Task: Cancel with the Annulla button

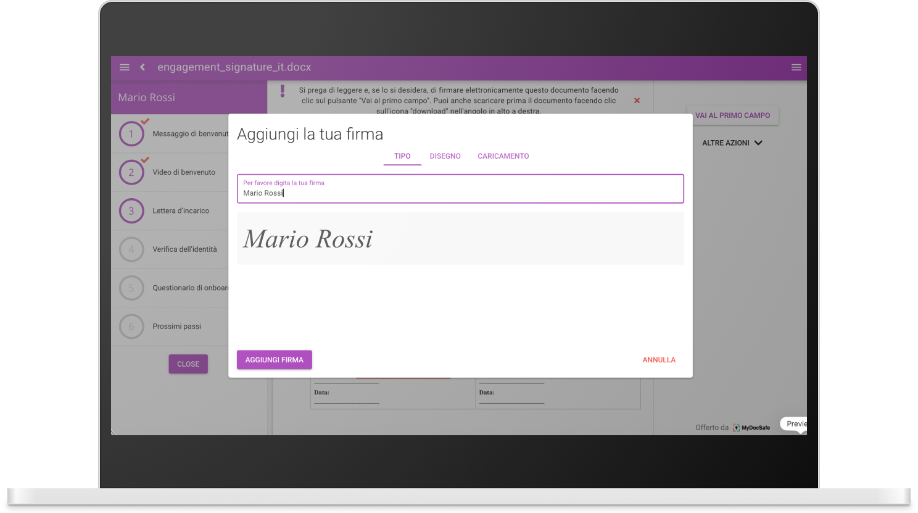Action: 658,360
